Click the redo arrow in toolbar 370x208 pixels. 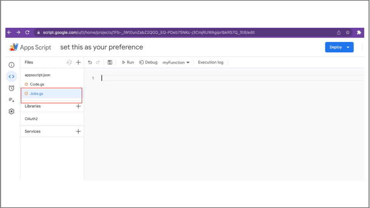point(98,62)
